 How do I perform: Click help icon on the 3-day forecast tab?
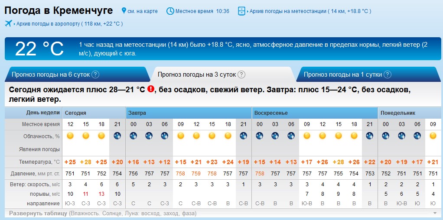pos(241,74)
